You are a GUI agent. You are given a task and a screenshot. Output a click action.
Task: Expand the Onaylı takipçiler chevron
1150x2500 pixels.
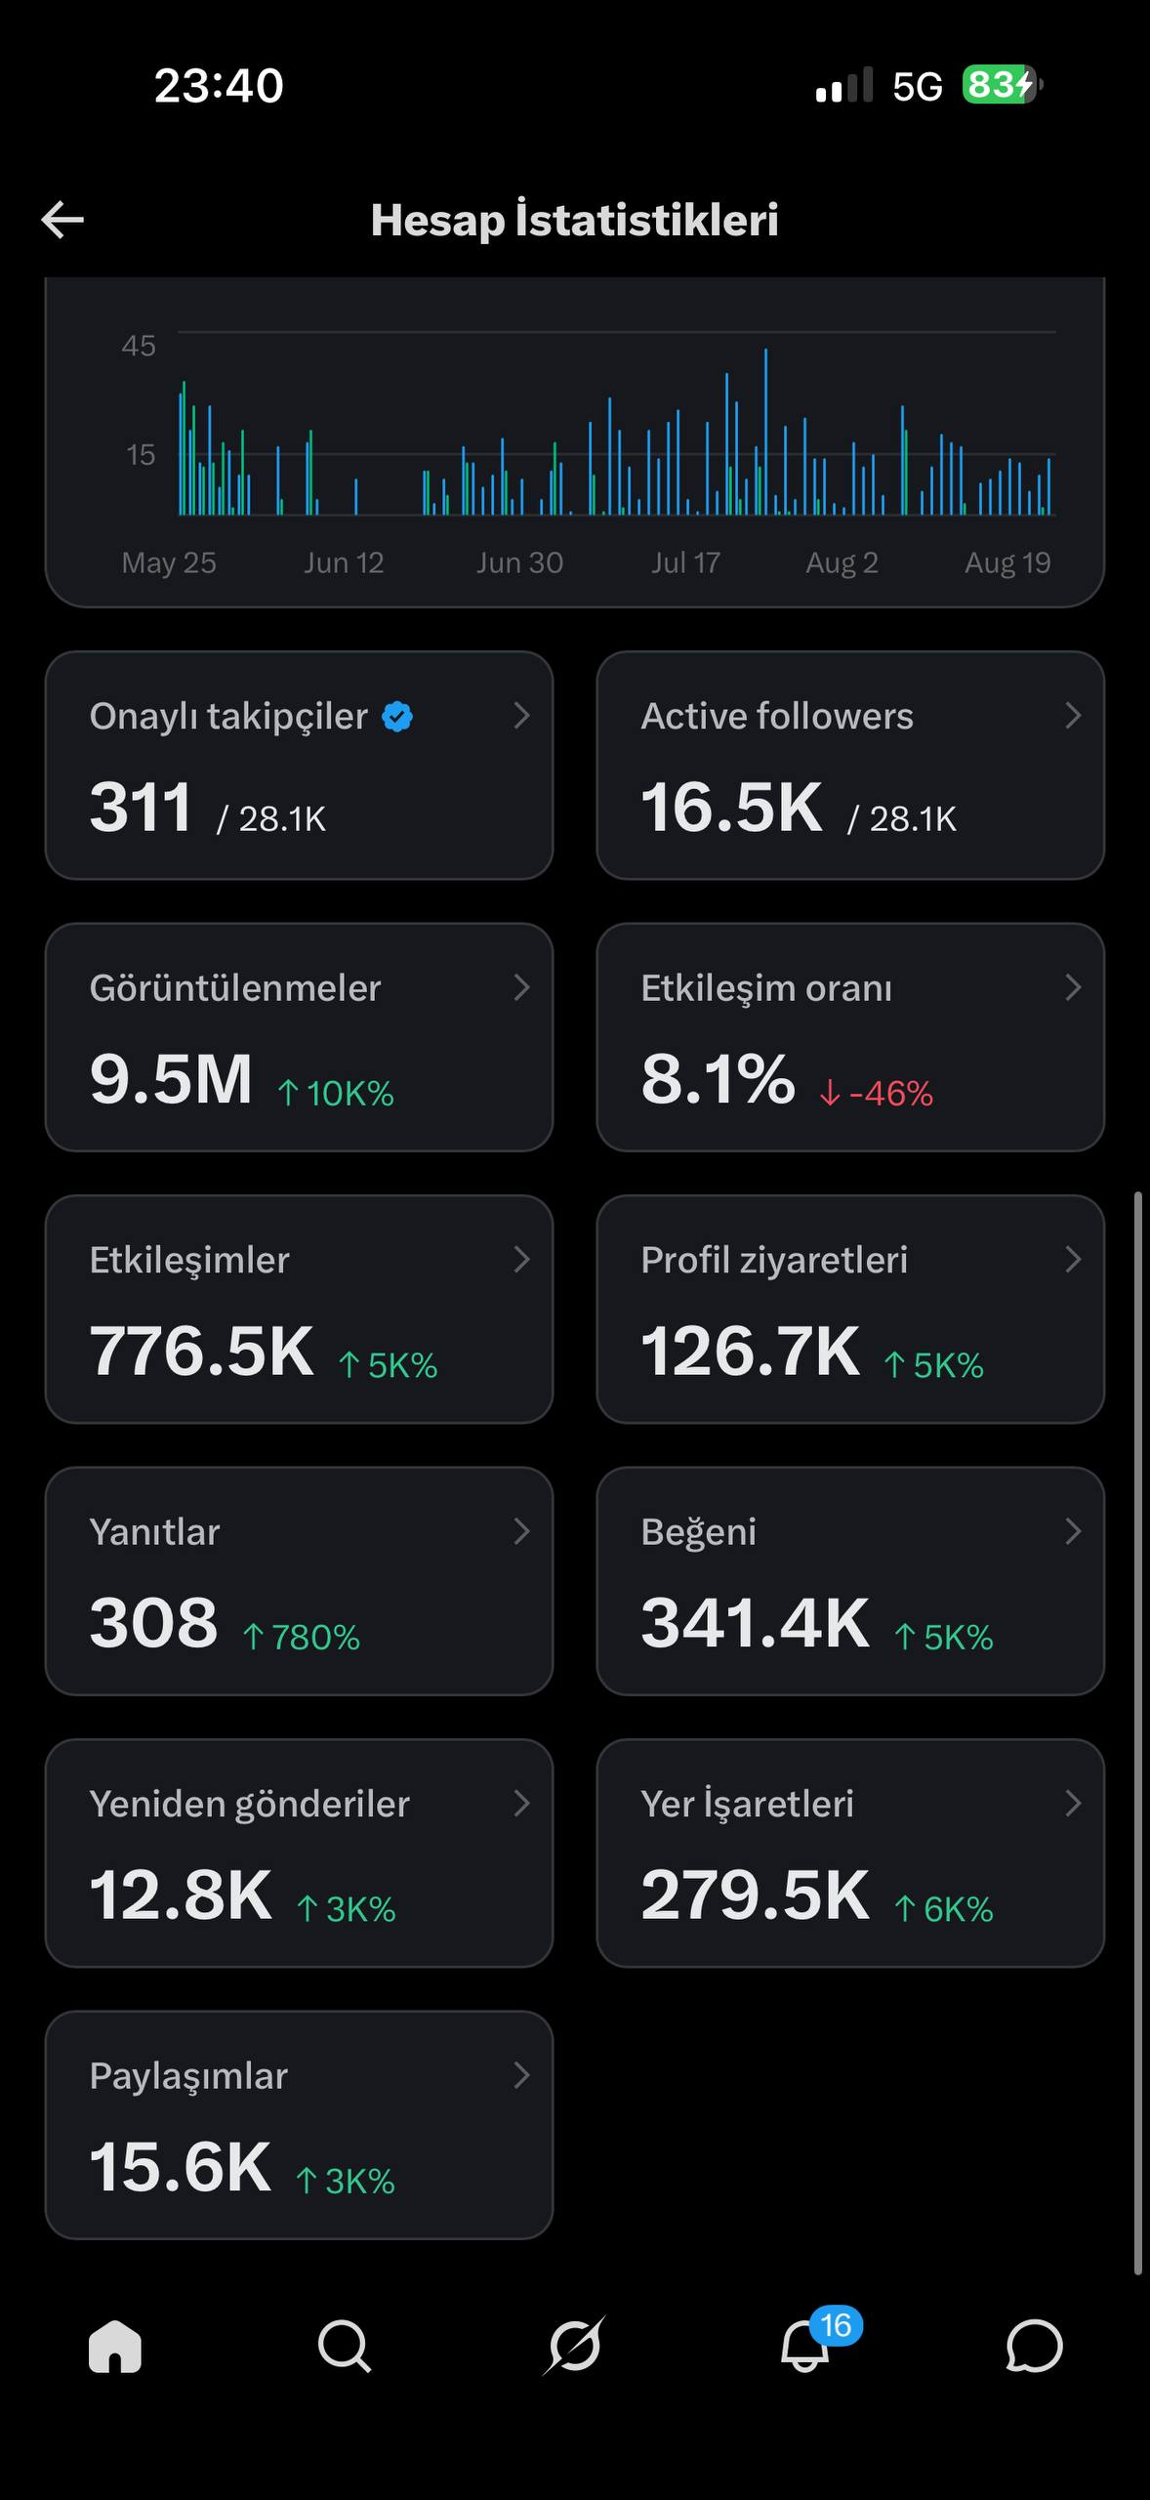522,716
